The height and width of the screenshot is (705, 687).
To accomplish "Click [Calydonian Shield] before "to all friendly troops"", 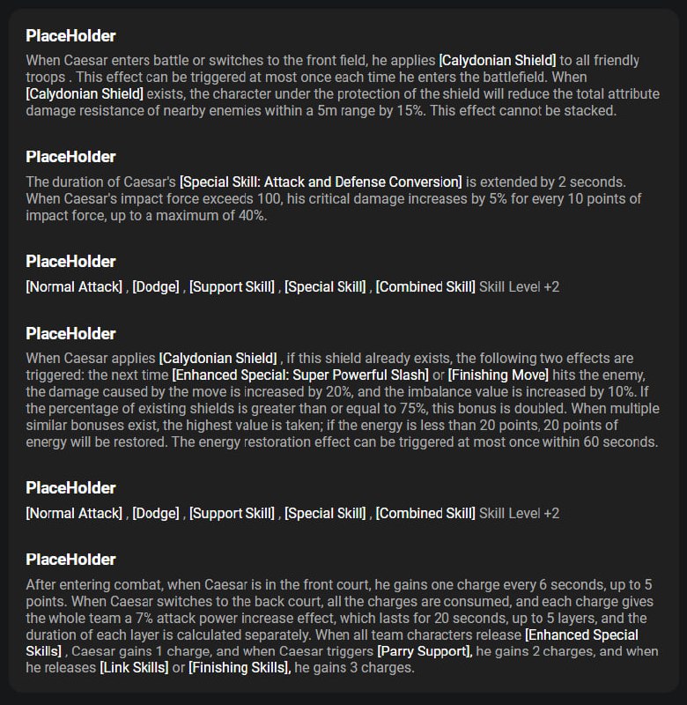I will coord(498,61).
